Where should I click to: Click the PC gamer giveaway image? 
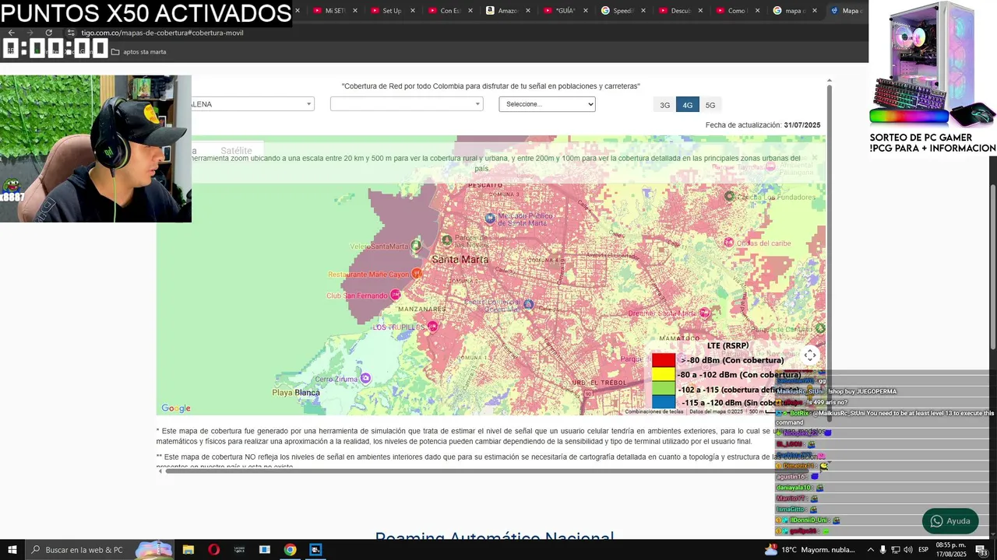coord(932,64)
